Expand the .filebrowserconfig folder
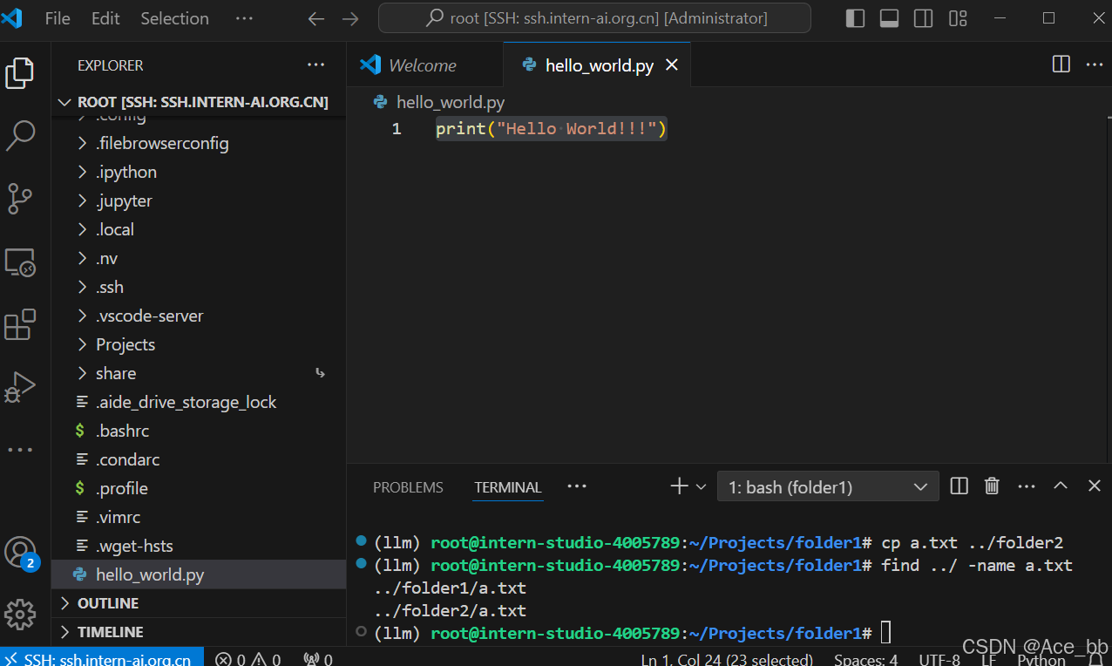The image size is (1112, 666). click(x=199, y=143)
